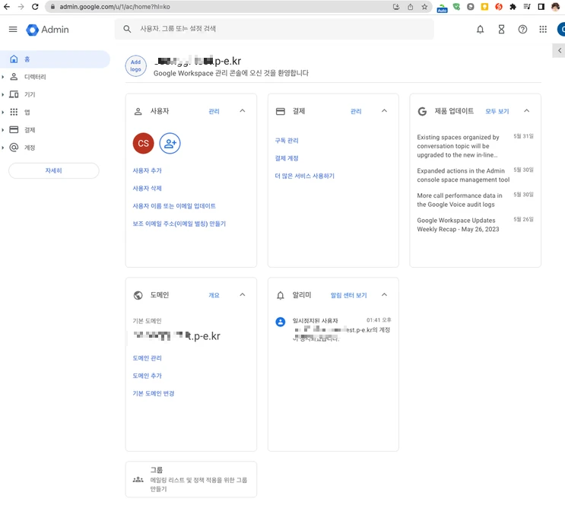The image size is (565, 505).
Task: Collapse the 알리미 card
Action: [x=384, y=295]
